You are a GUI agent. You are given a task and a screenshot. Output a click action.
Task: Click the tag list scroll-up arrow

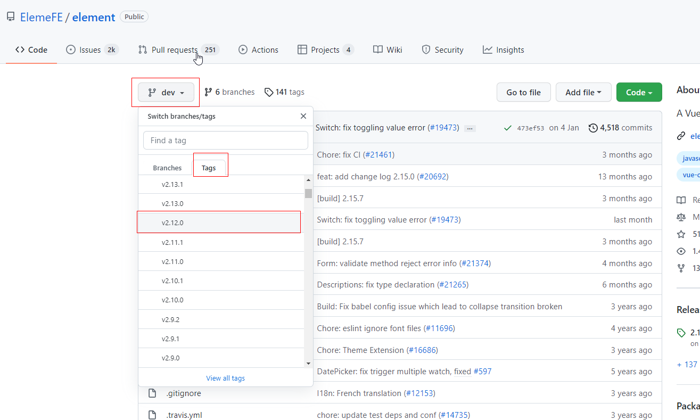[308, 179]
